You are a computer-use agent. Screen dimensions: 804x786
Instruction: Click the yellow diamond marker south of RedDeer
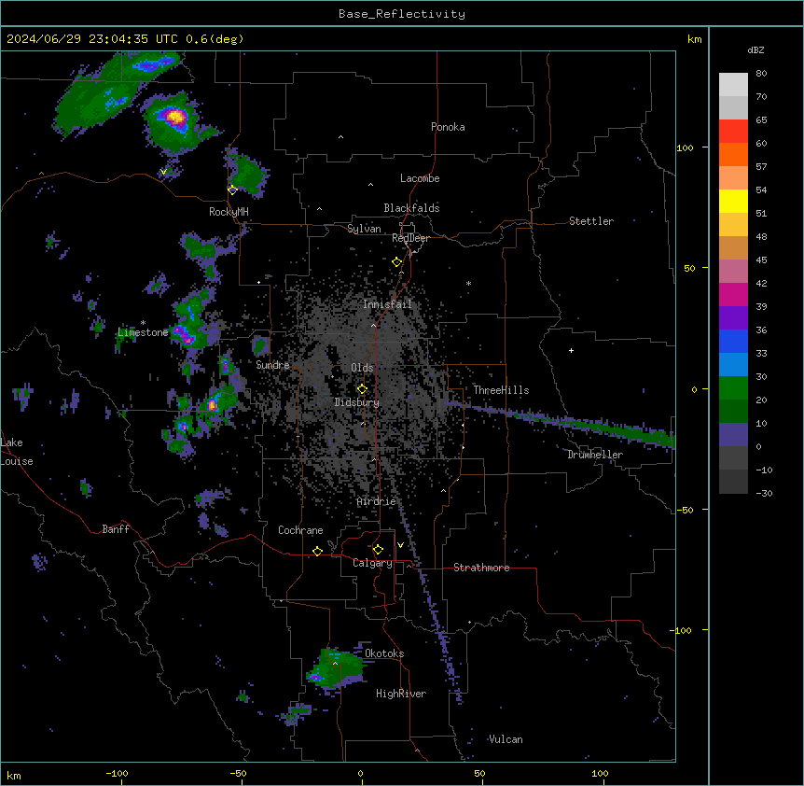pyautogui.click(x=396, y=262)
